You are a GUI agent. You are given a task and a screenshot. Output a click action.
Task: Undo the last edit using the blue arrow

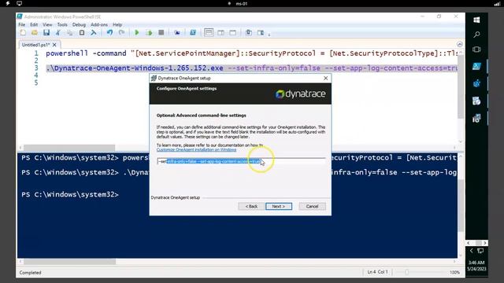109,33
